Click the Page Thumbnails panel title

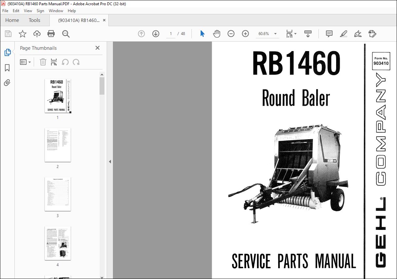38,48
